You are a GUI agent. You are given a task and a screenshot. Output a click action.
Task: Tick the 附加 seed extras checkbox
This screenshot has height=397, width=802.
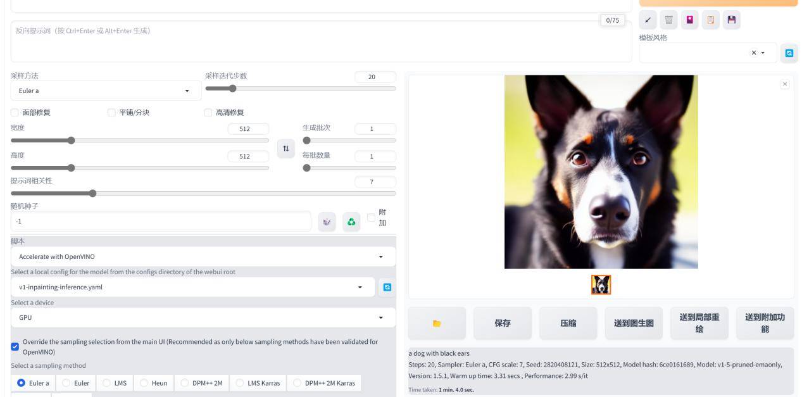pyautogui.click(x=371, y=218)
